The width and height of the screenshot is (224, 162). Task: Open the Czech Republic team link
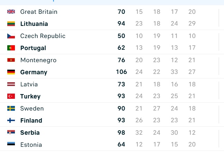pyautogui.click(x=43, y=36)
